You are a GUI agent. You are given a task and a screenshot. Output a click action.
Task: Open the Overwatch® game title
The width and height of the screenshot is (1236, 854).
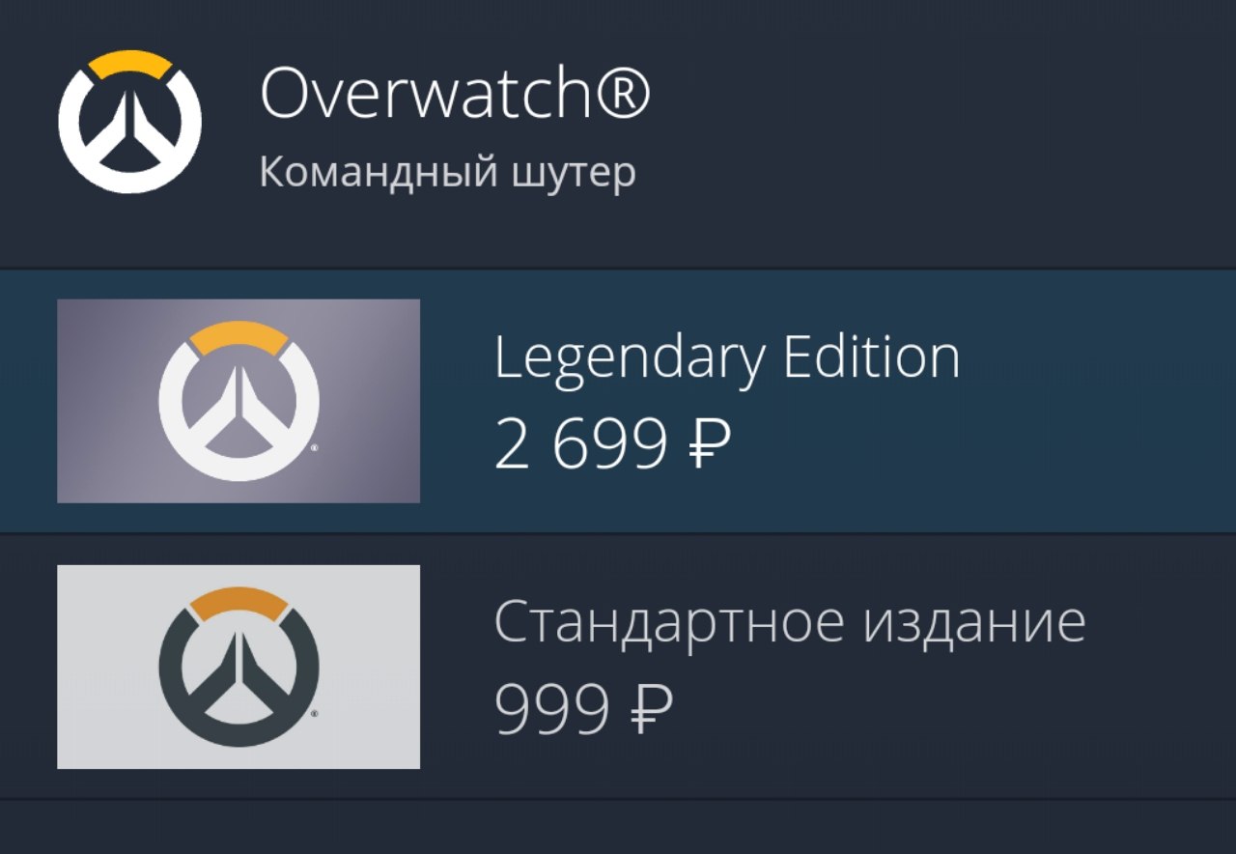456,95
